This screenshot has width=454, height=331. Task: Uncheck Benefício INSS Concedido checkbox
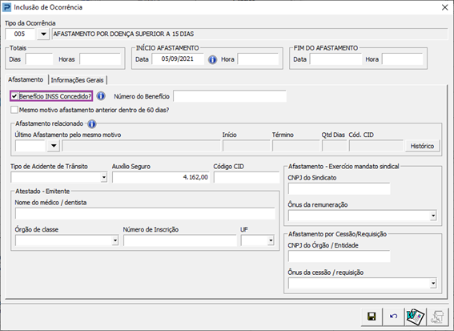tap(14, 96)
